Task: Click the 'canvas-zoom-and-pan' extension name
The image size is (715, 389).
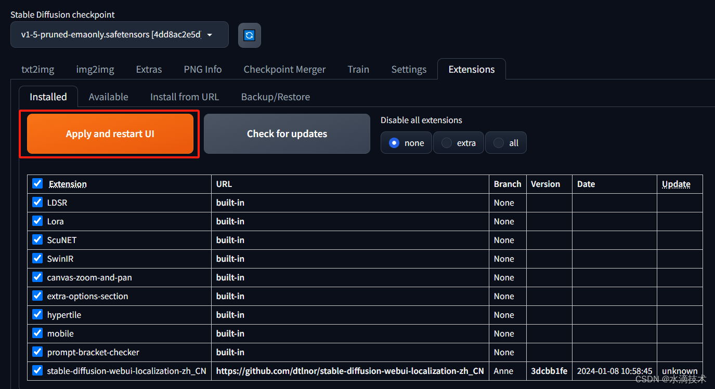Action: [x=89, y=277]
